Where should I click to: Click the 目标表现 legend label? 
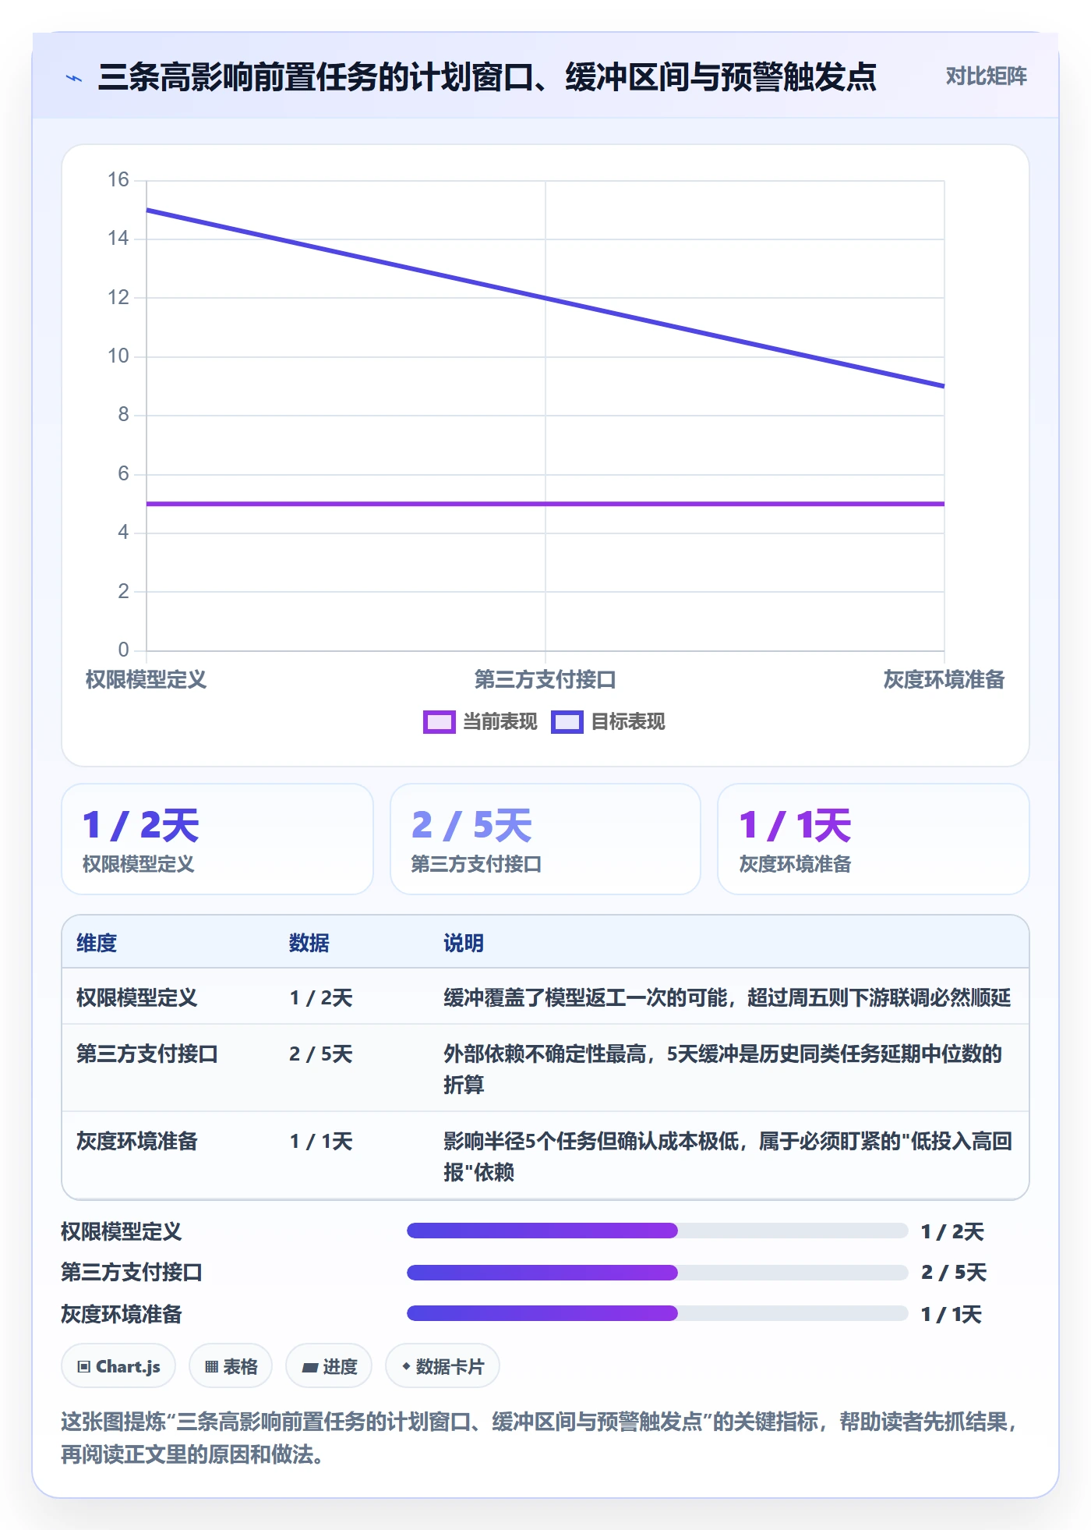click(x=627, y=722)
